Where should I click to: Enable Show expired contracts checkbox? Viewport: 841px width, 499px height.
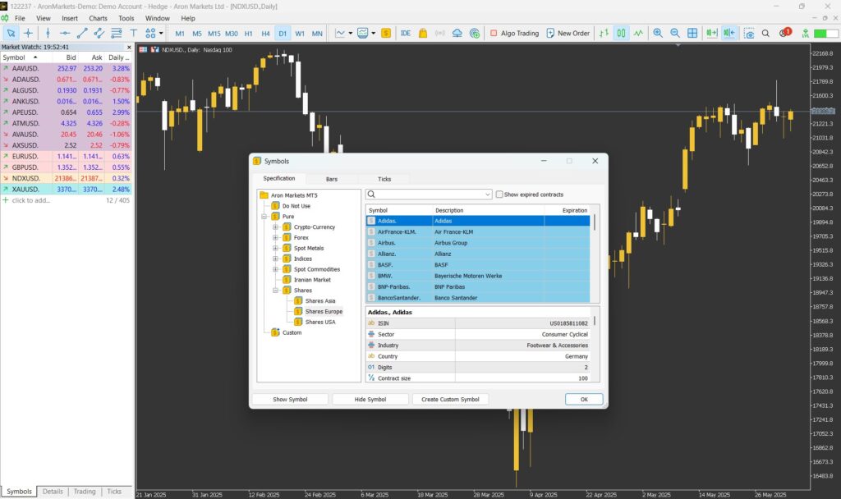point(499,195)
